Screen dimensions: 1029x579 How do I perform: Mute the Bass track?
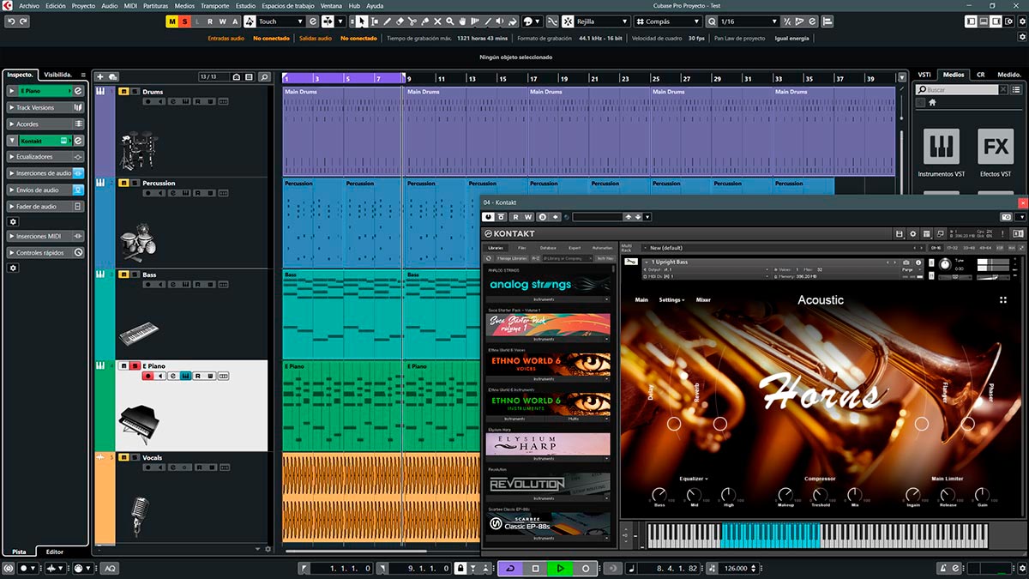(123, 274)
